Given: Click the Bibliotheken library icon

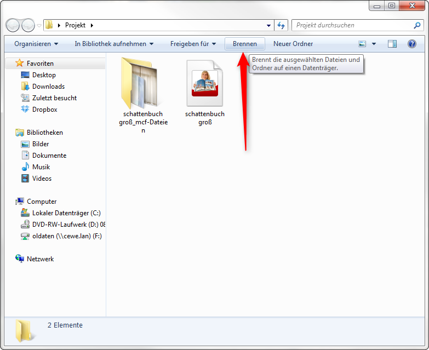Looking at the screenshot, I should click(x=19, y=133).
